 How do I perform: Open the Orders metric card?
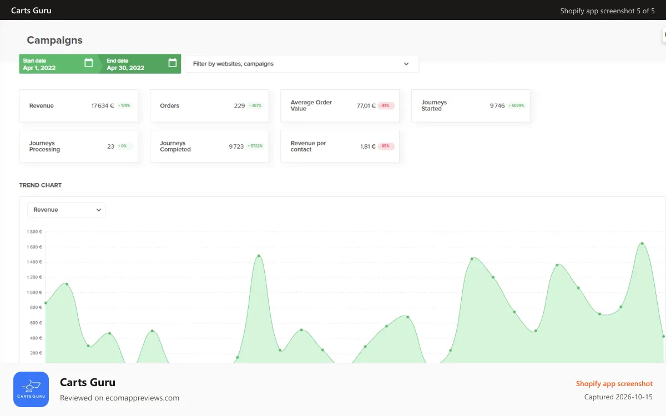coord(209,106)
